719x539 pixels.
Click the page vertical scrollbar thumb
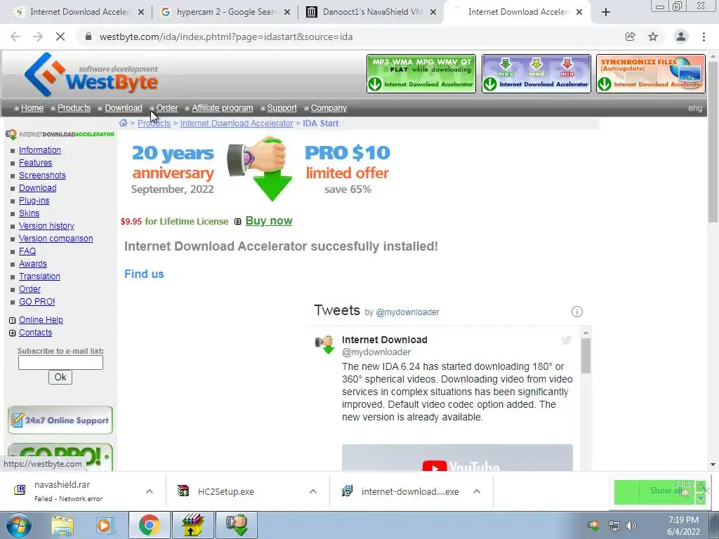(713, 141)
